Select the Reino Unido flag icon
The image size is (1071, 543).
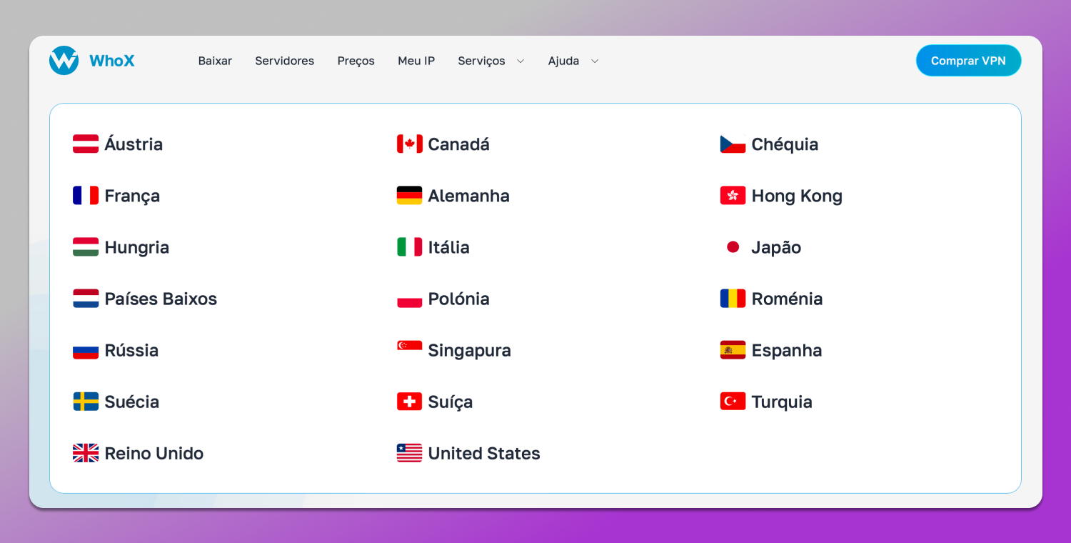(85, 453)
